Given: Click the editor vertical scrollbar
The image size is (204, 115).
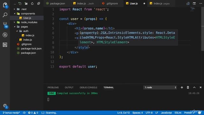Looking at the screenshot, I should click(203, 29).
